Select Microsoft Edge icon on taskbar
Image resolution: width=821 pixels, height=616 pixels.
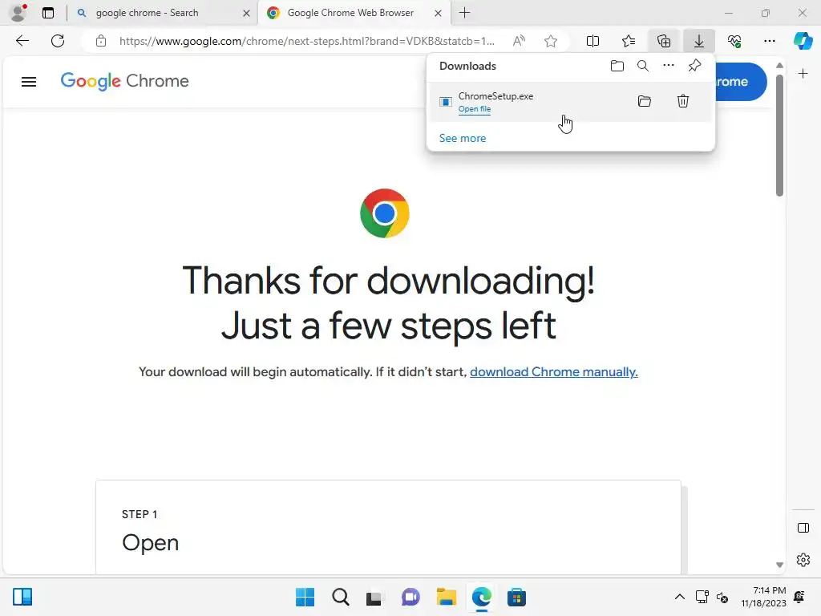tap(481, 597)
